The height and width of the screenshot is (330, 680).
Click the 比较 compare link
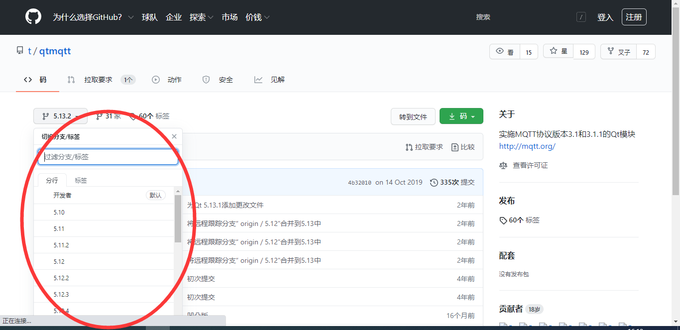coord(463,147)
